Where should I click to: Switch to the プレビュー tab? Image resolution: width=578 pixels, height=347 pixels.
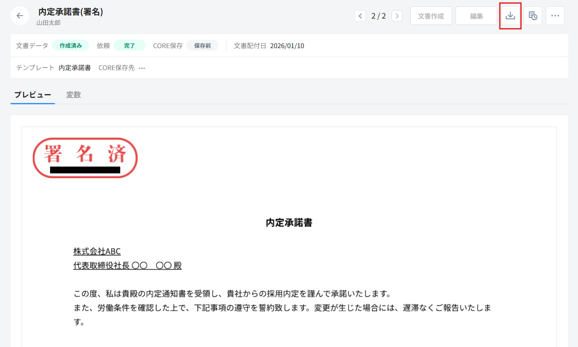[33, 95]
